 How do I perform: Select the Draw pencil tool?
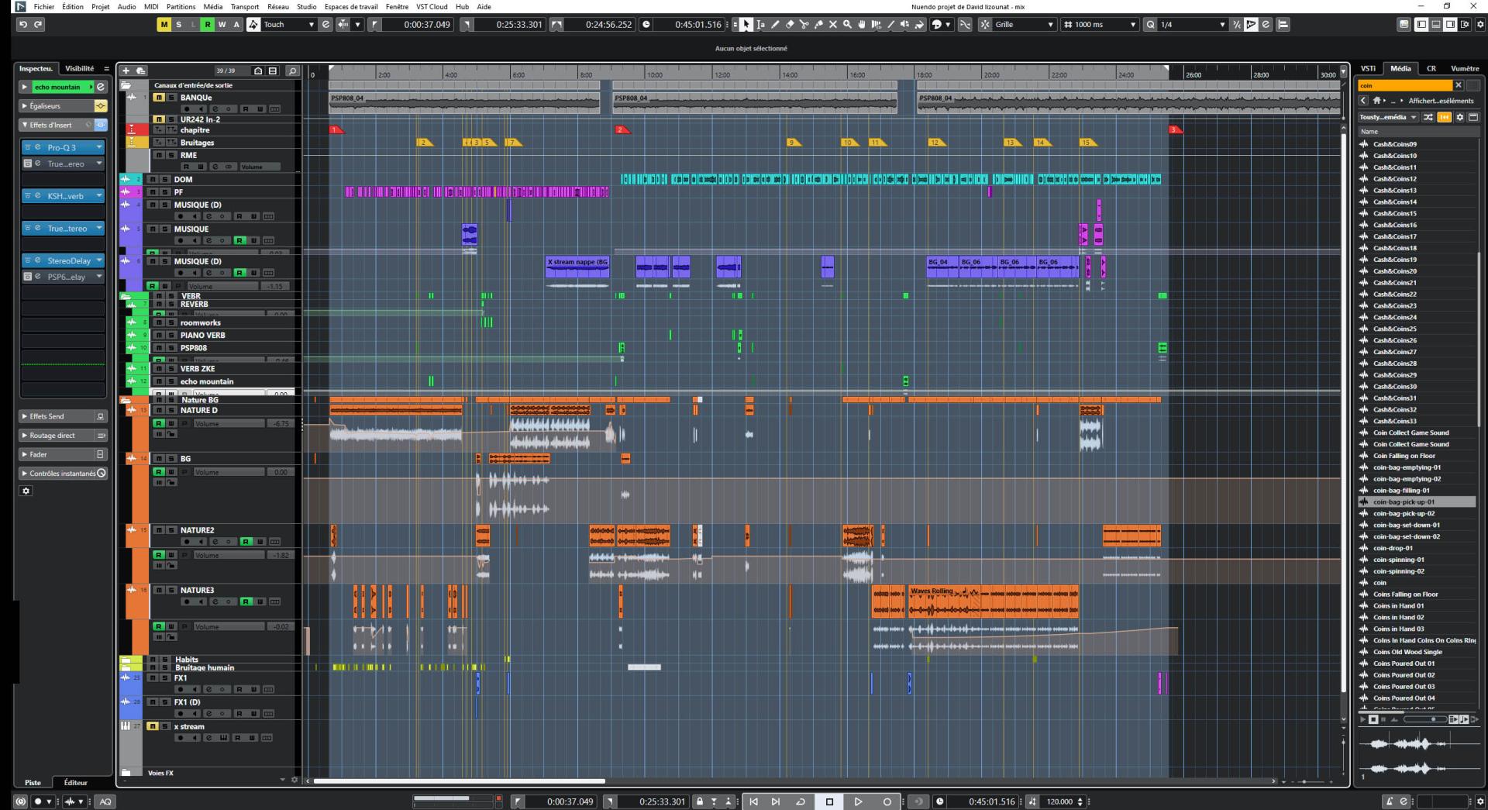[x=775, y=25]
